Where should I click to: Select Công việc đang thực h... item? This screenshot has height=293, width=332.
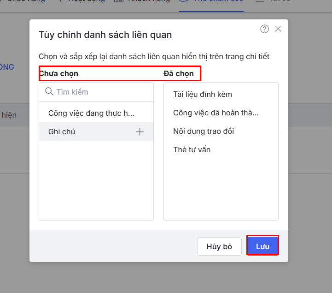91,113
